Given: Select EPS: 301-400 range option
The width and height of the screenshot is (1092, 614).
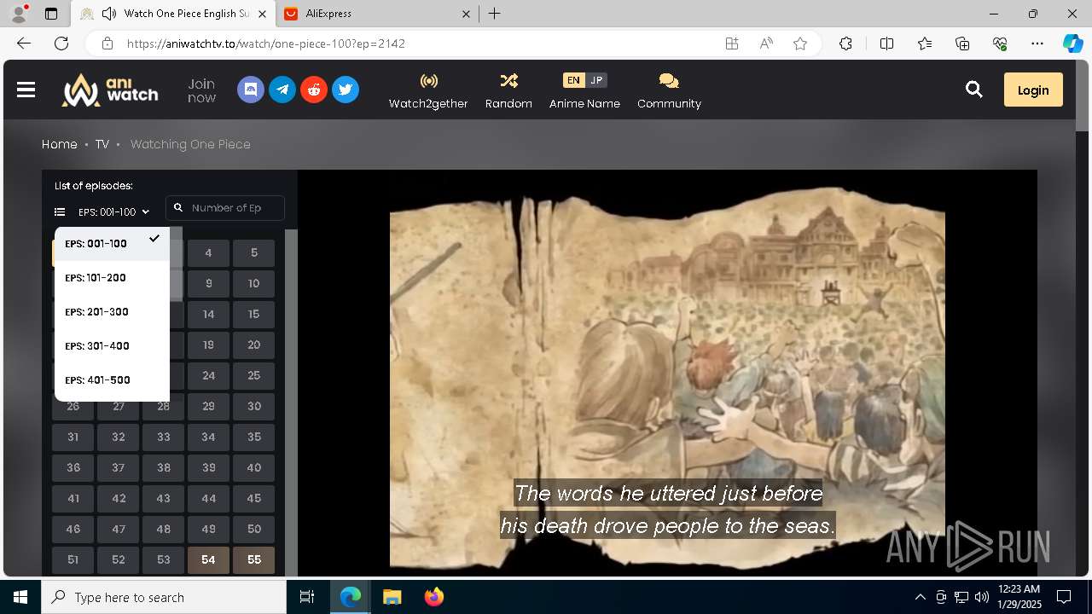Looking at the screenshot, I should [112, 345].
